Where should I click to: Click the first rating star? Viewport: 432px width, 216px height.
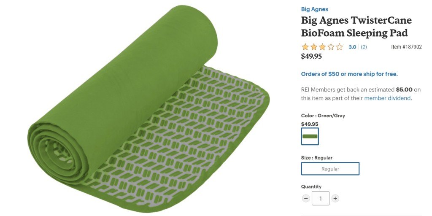[305, 47]
